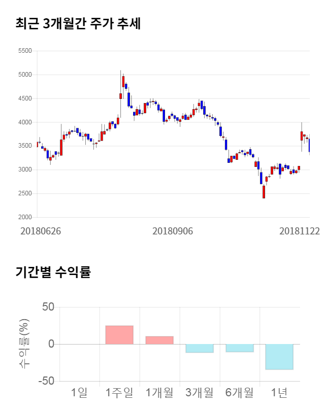Click the '수익률(%)' vertical axis title
Image resolution: width=325 pixels, height=411 pixels.
[x=23, y=344]
